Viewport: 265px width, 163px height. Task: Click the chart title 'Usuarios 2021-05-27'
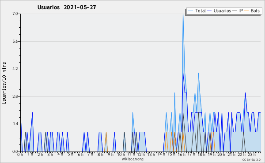pos(67,7)
